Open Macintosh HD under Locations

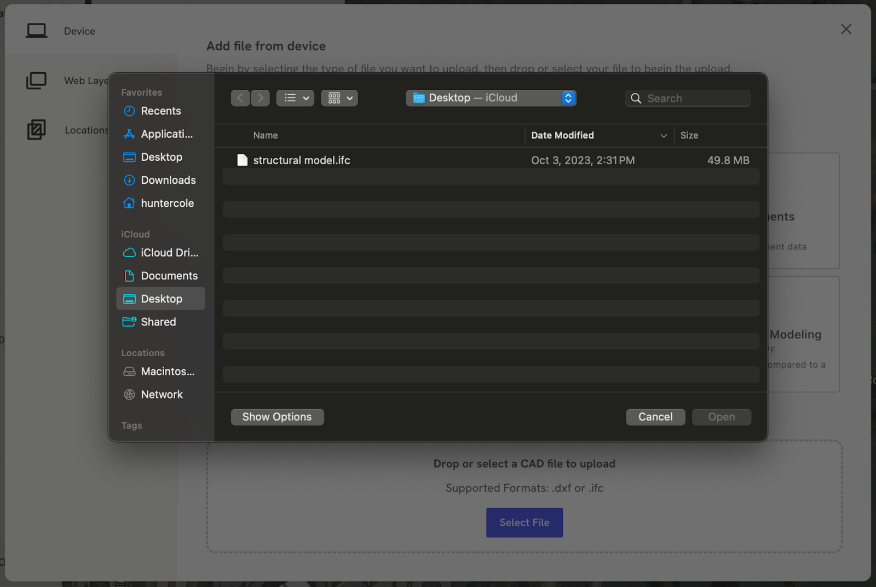pos(161,371)
